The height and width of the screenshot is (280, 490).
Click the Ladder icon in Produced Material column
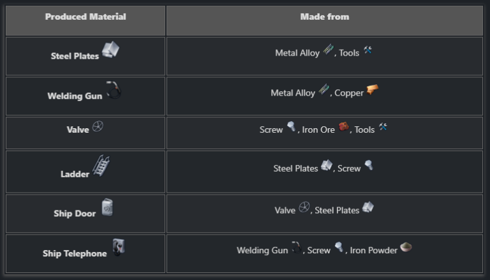101,166
